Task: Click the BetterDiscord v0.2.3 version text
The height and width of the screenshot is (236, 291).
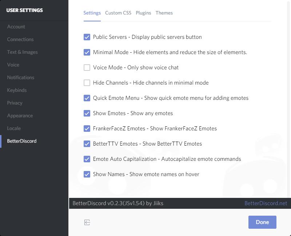Action: (x=118, y=203)
